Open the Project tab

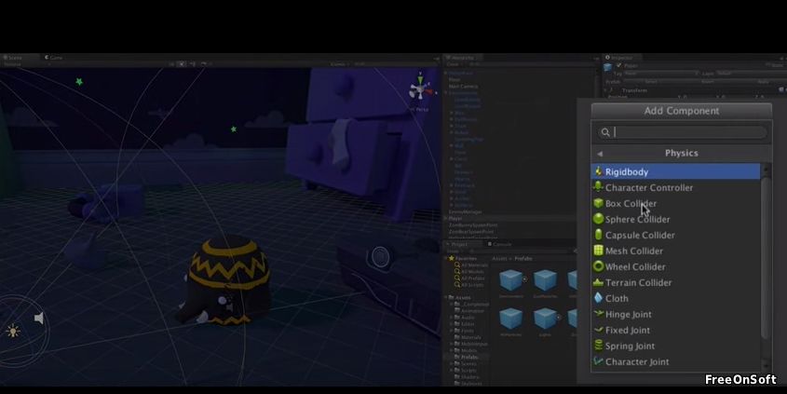pos(457,244)
